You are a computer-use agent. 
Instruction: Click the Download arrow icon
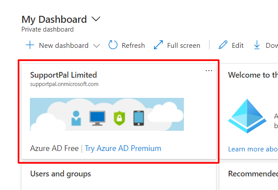tap(257, 45)
